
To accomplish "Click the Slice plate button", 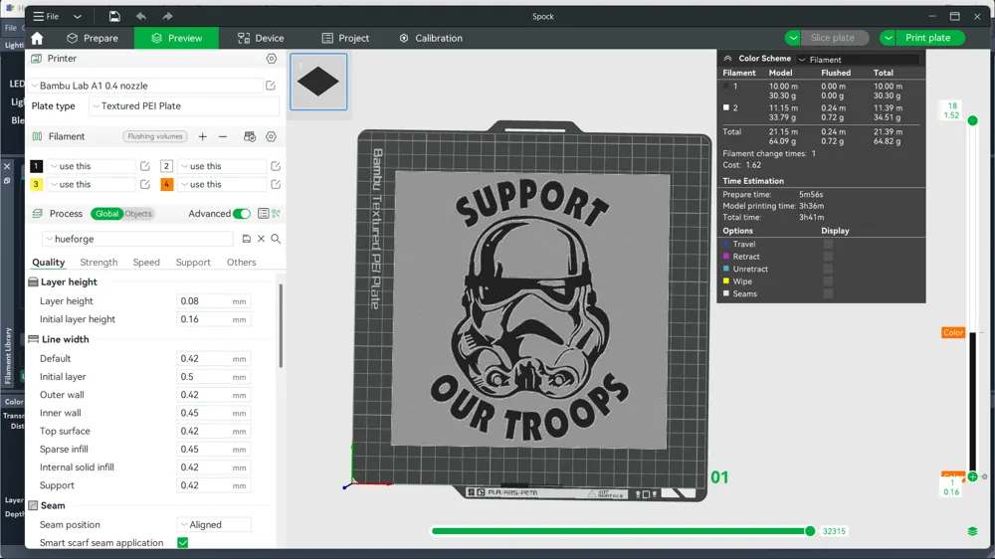I will point(833,38).
